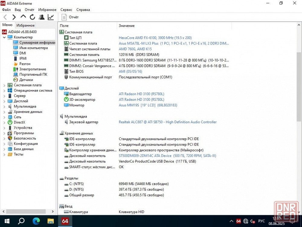Screen dimensions: 302x227
Task: Click the Датчики gauge icon
Action: pos(16,80)
